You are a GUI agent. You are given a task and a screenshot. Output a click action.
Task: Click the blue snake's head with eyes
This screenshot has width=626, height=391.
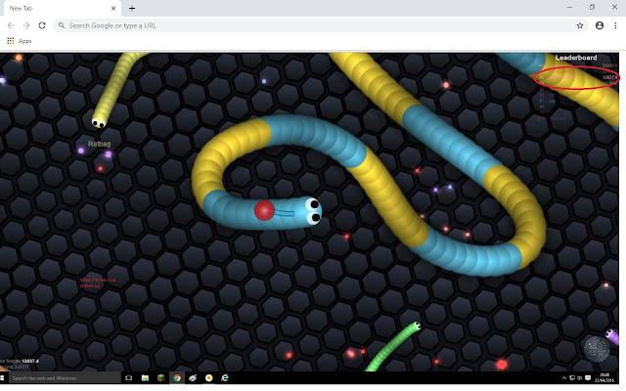coord(310,211)
